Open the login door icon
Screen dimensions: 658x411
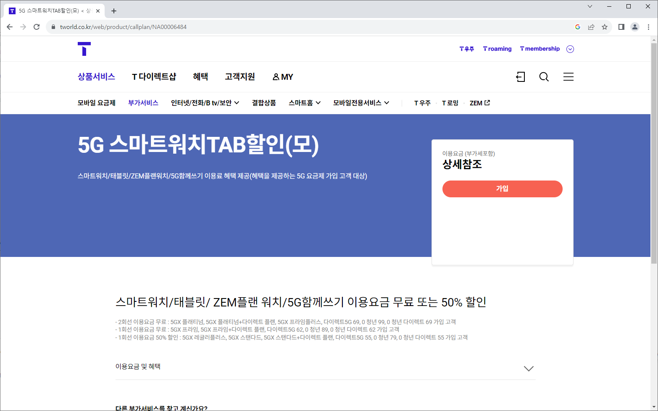point(520,77)
